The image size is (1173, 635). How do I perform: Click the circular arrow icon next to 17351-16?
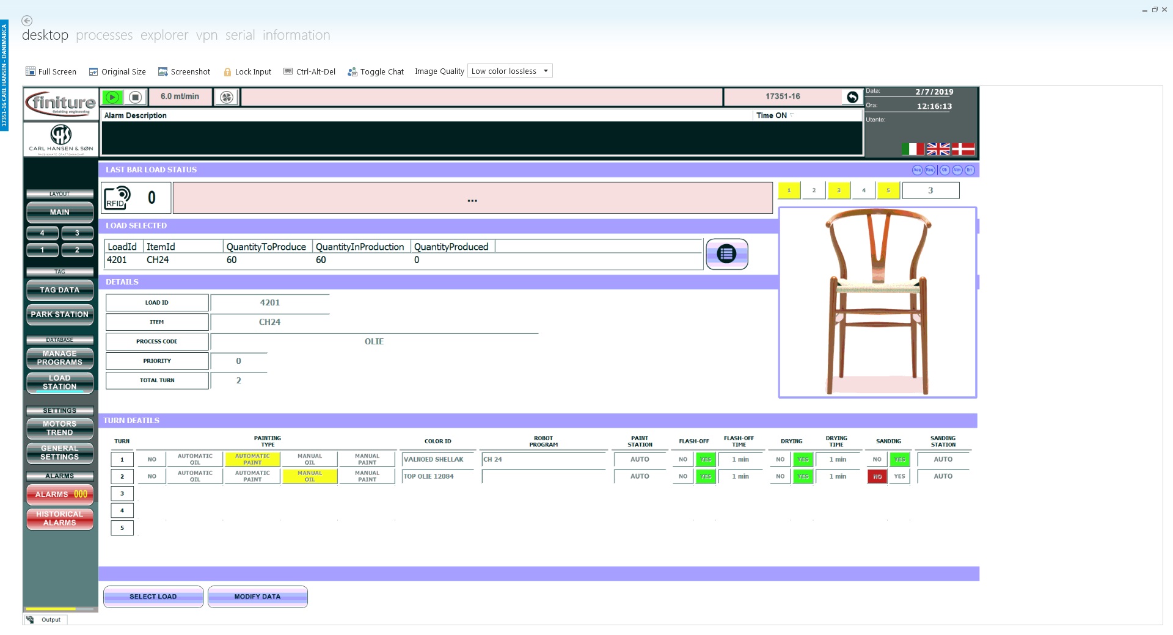[852, 96]
